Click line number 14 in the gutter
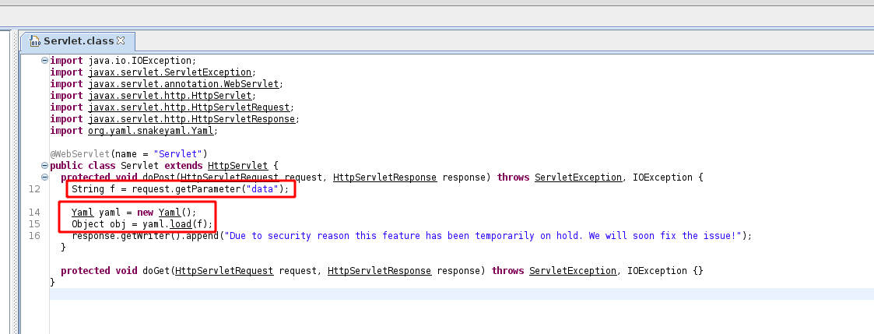The height and width of the screenshot is (334, 874). click(x=34, y=213)
